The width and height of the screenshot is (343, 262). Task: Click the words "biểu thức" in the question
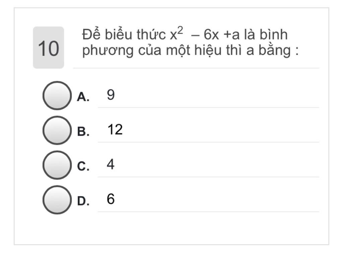tap(135, 35)
